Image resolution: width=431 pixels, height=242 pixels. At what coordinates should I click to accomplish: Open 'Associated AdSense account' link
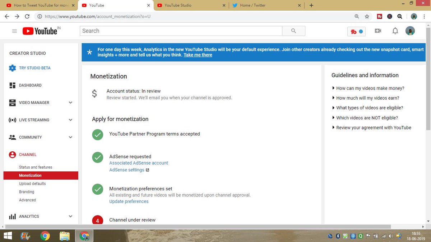click(x=139, y=163)
